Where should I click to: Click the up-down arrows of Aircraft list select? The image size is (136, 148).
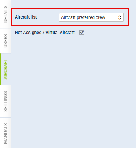coord(120,17)
